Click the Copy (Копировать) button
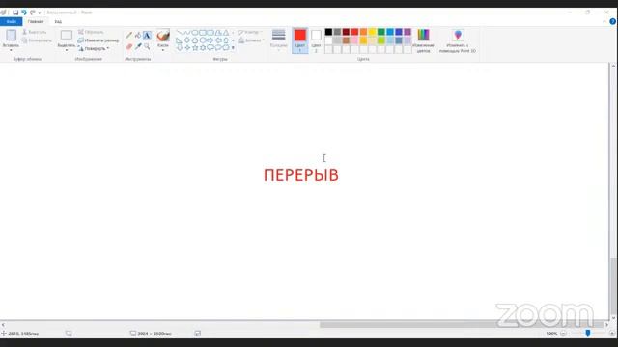Screen dimensions: 618x347 pyautogui.click(x=37, y=40)
